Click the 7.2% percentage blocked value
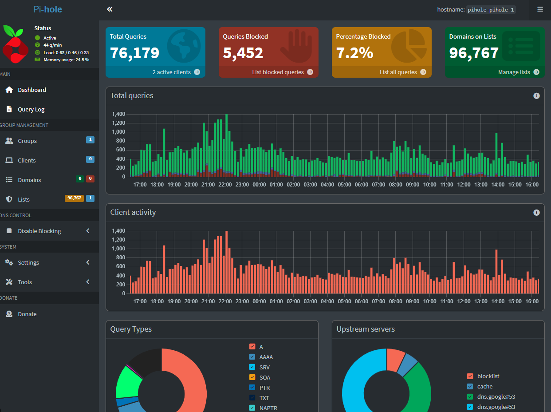The width and height of the screenshot is (551, 412). (354, 53)
